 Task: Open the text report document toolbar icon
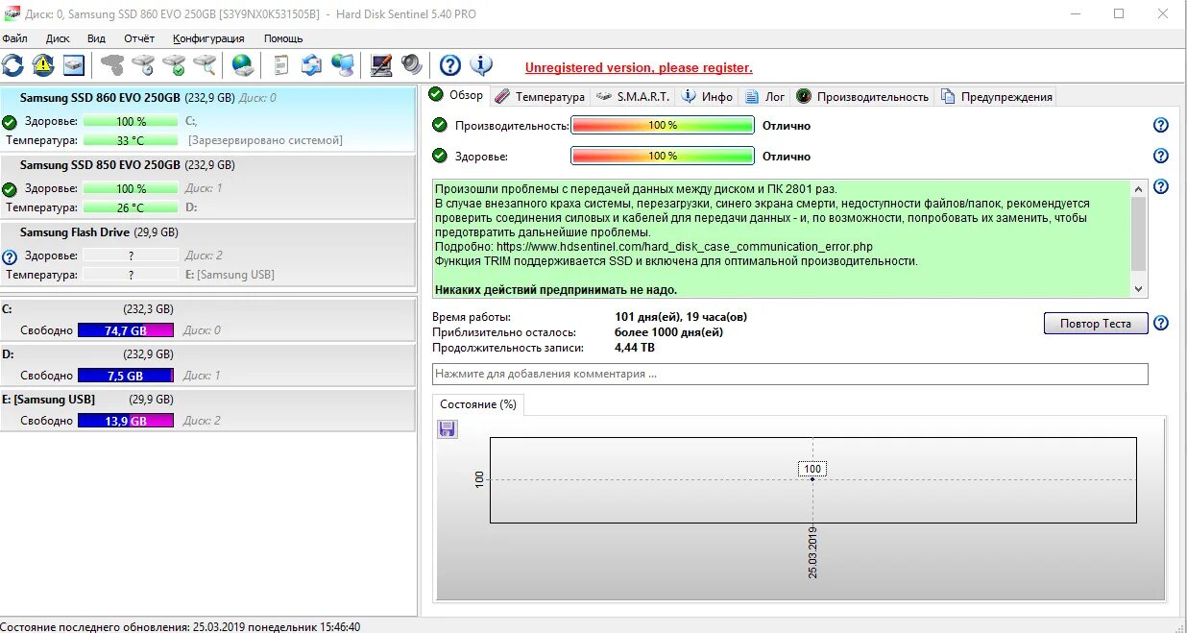281,65
